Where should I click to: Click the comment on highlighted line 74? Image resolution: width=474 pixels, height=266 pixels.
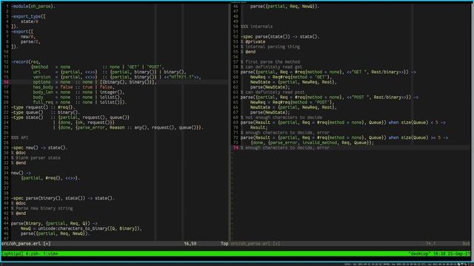(x=284, y=148)
